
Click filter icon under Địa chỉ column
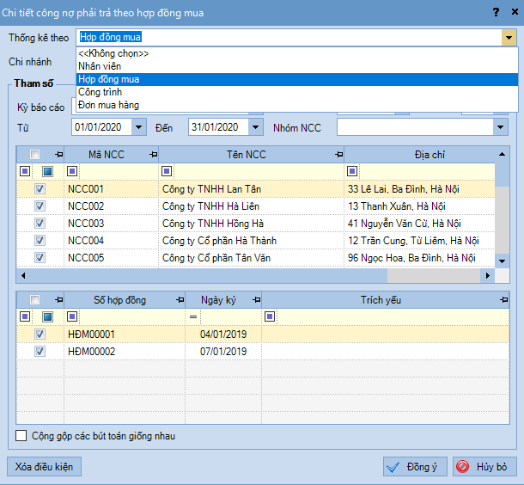(x=352, y=171)
